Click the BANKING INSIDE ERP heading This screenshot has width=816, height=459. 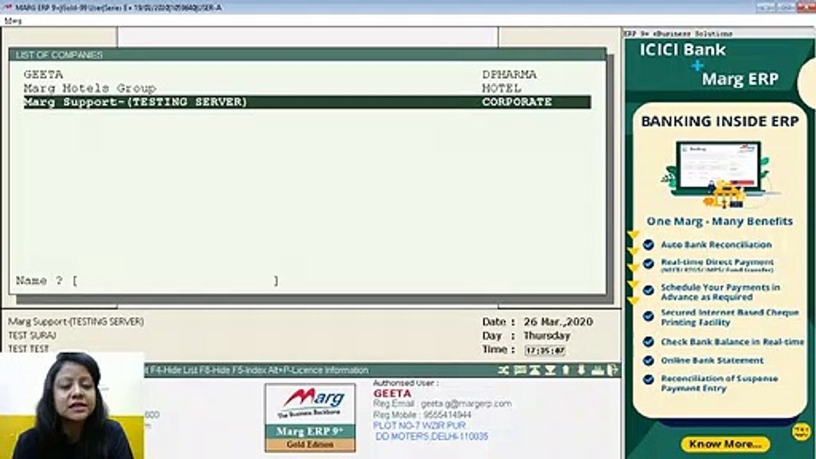click(720, 122)
